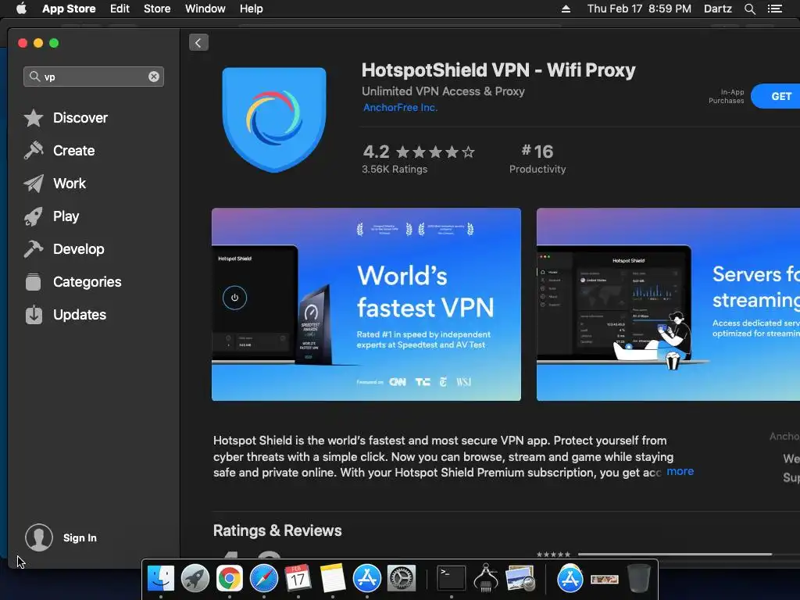Open the Categories sidebar item
800x600 pixels.
[73, 281]
